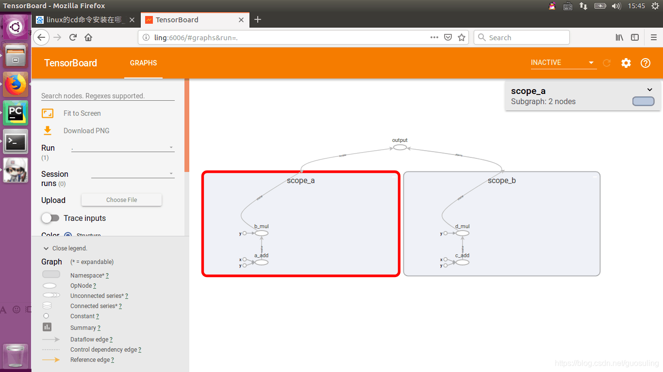The height and width of the screenshot is (372, 663).
Task: Open Terminal from the dock
Action: 16,141
